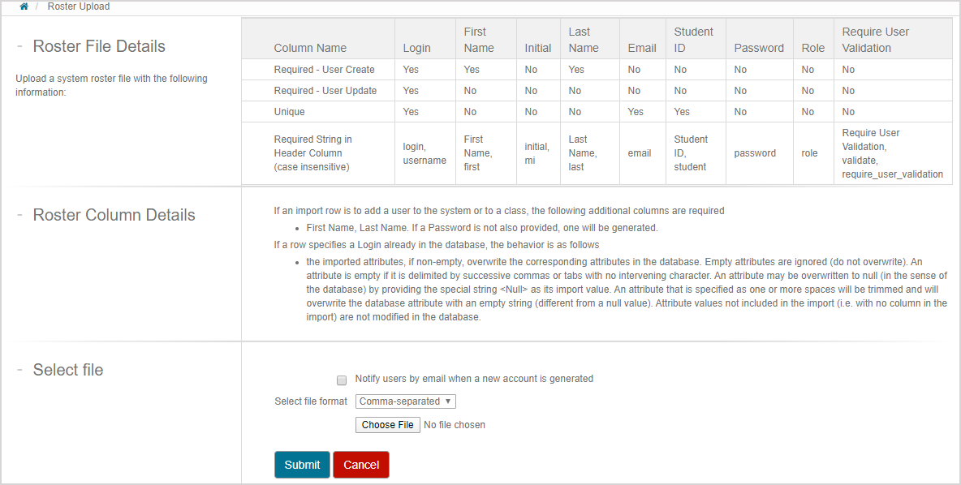The height and width of the screenshot is (485, 961).
Task: Select the Required - User Create row label
Action: 324,70
